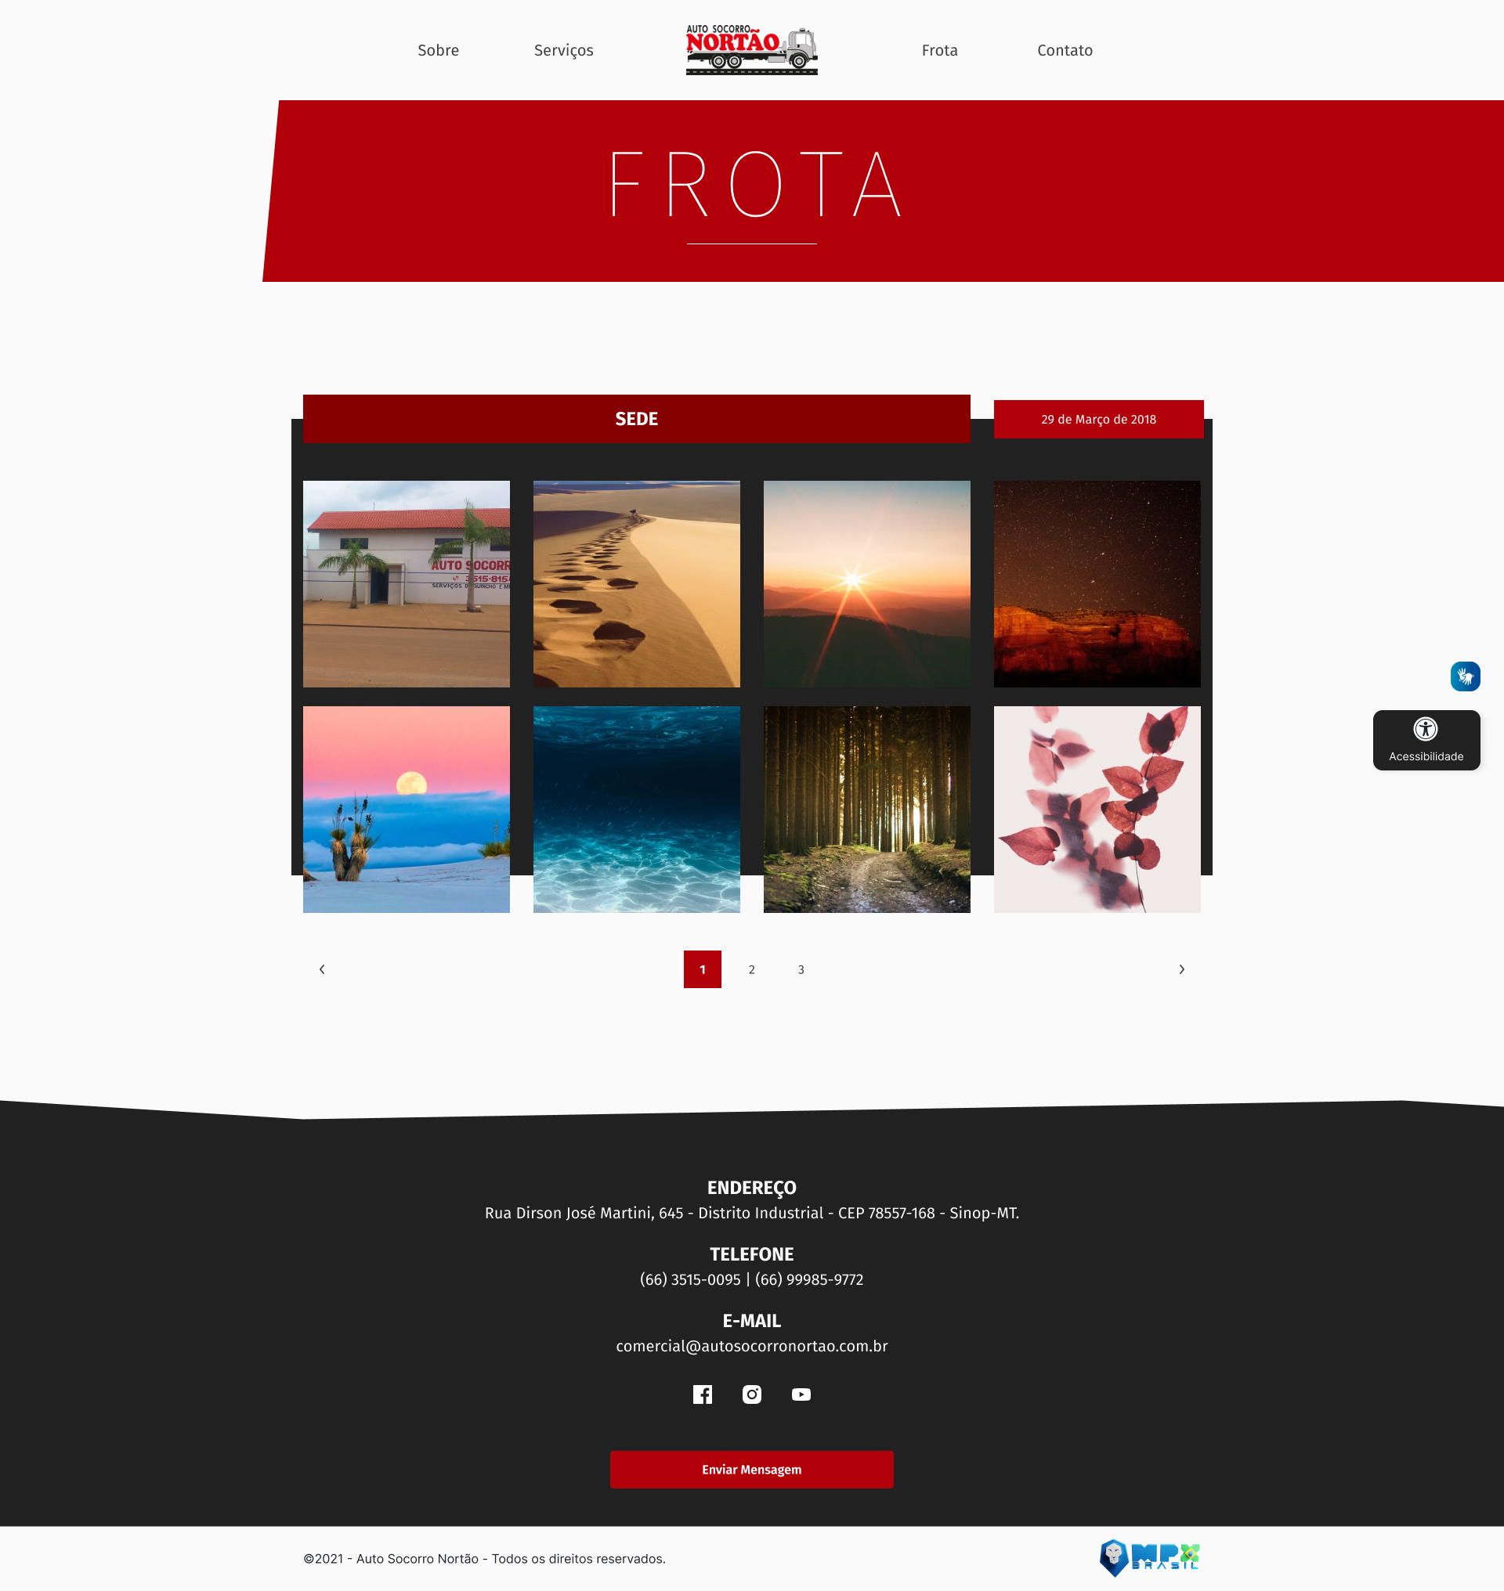Click the comercial email address link
The image size is (1504, 1591).
pyautogui.click(x=751, y=1345)
